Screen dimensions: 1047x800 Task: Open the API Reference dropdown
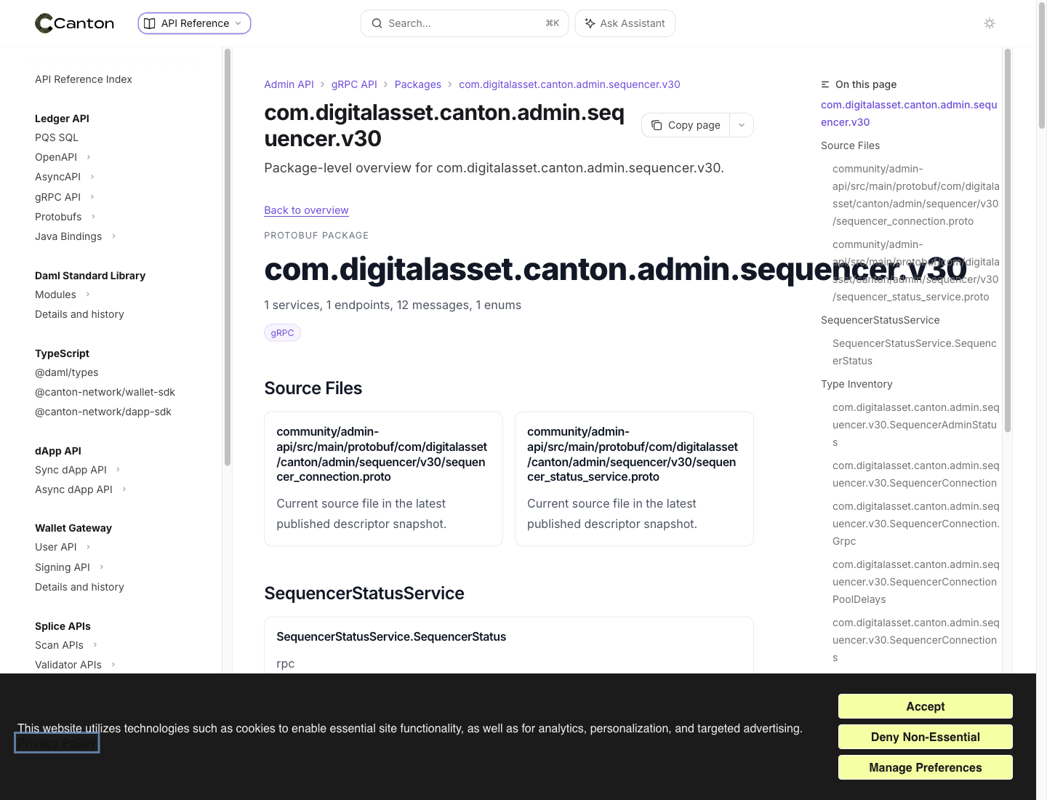[x=194, y=23]
